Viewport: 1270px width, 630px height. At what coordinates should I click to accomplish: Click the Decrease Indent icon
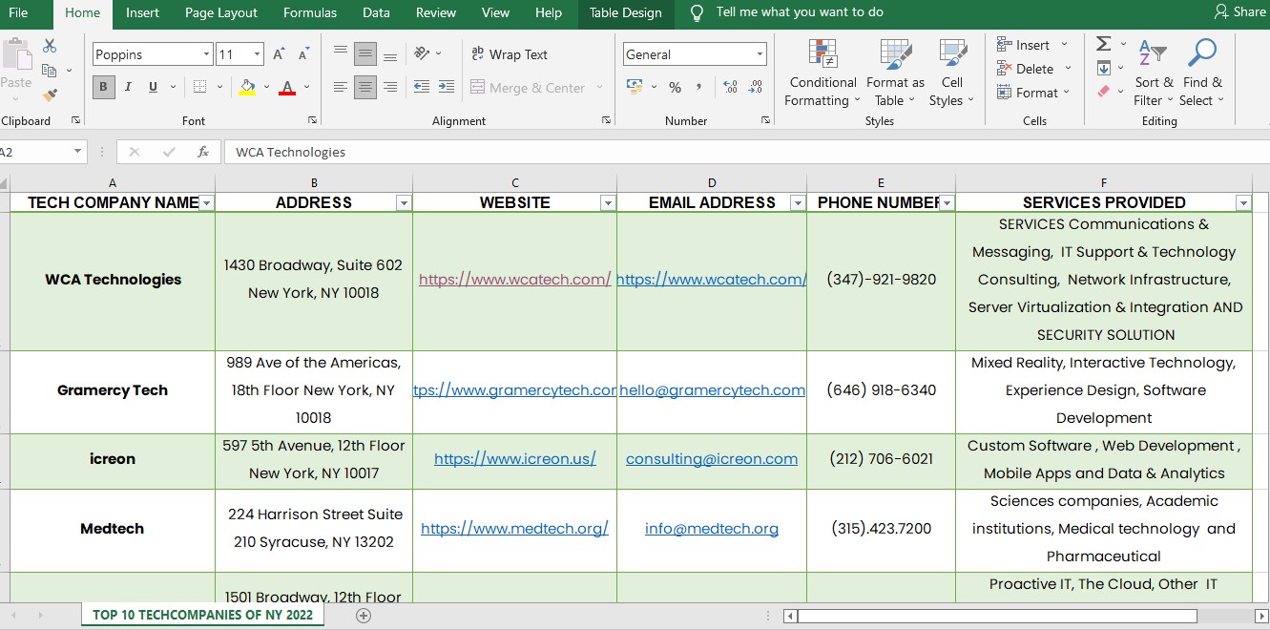coord(422,87)
